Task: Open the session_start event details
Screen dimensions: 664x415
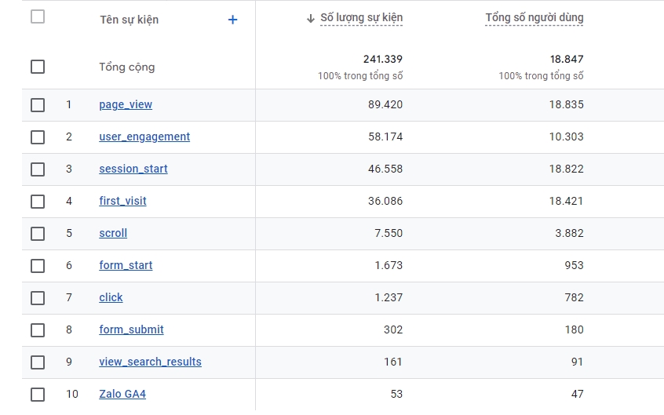Action: click(x=133, y=169)
